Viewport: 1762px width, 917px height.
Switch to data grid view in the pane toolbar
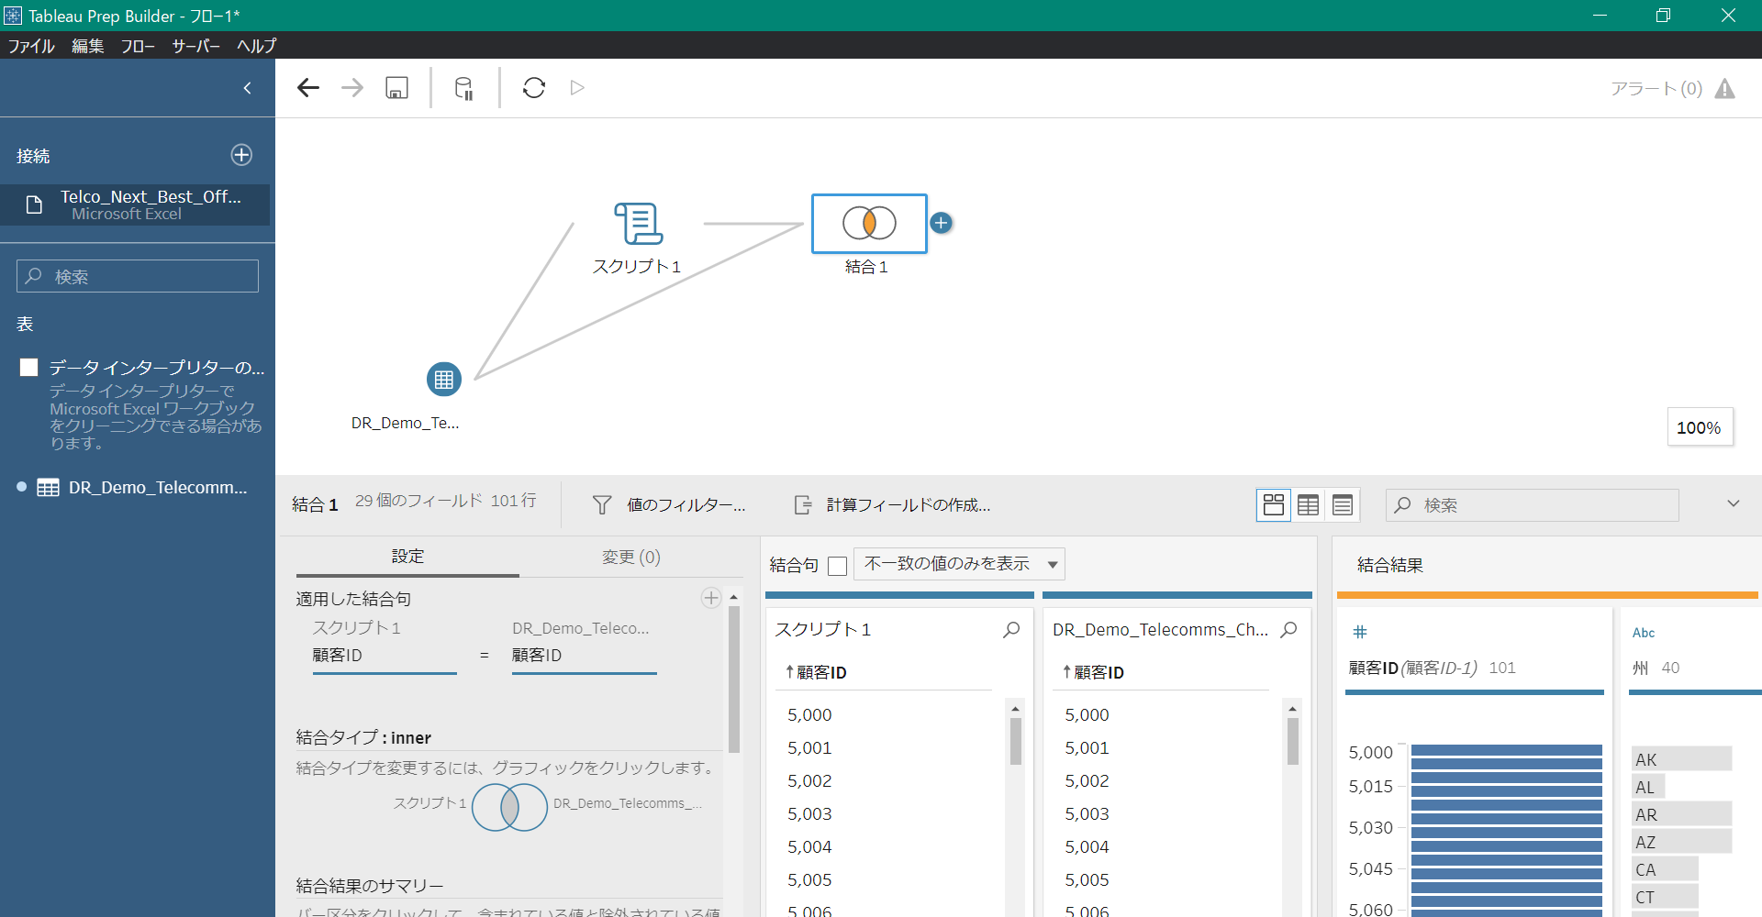tap(1308, 504)
